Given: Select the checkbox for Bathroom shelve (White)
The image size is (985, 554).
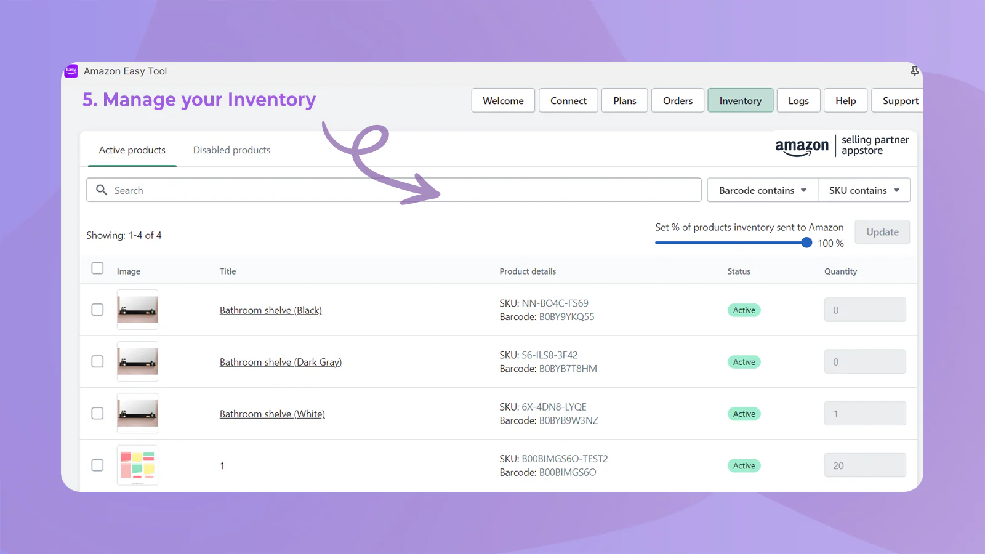Looking at the screenshot, I should (x=97, y=413).
